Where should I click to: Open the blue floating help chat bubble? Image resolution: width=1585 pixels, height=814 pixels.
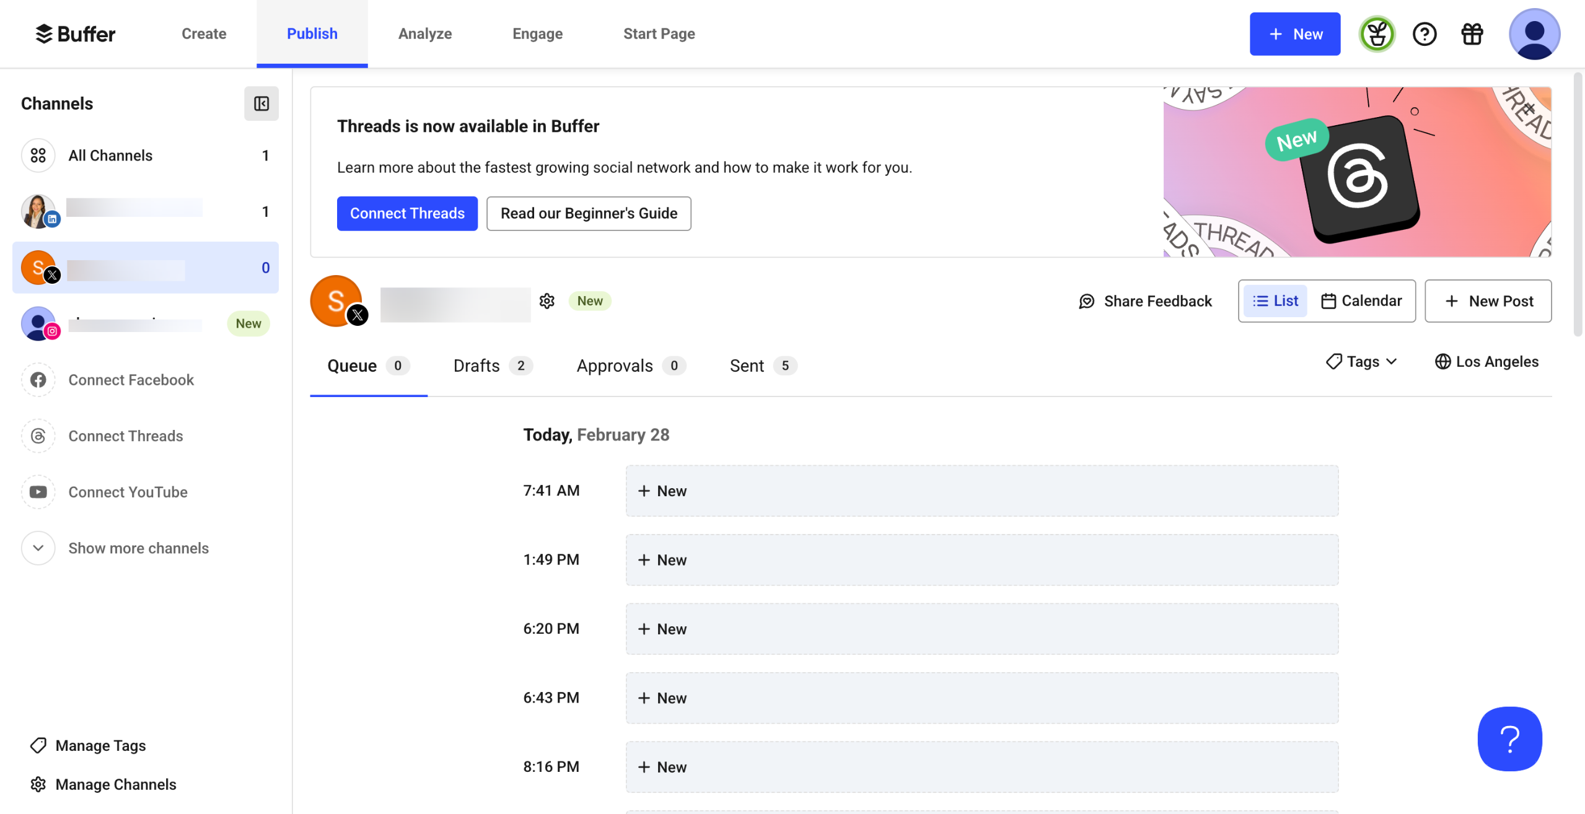point(1509,738)
